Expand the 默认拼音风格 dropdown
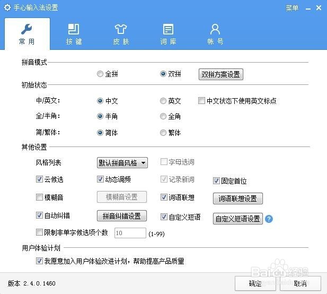Screen dimensions: 327x294 coord(122,163)
